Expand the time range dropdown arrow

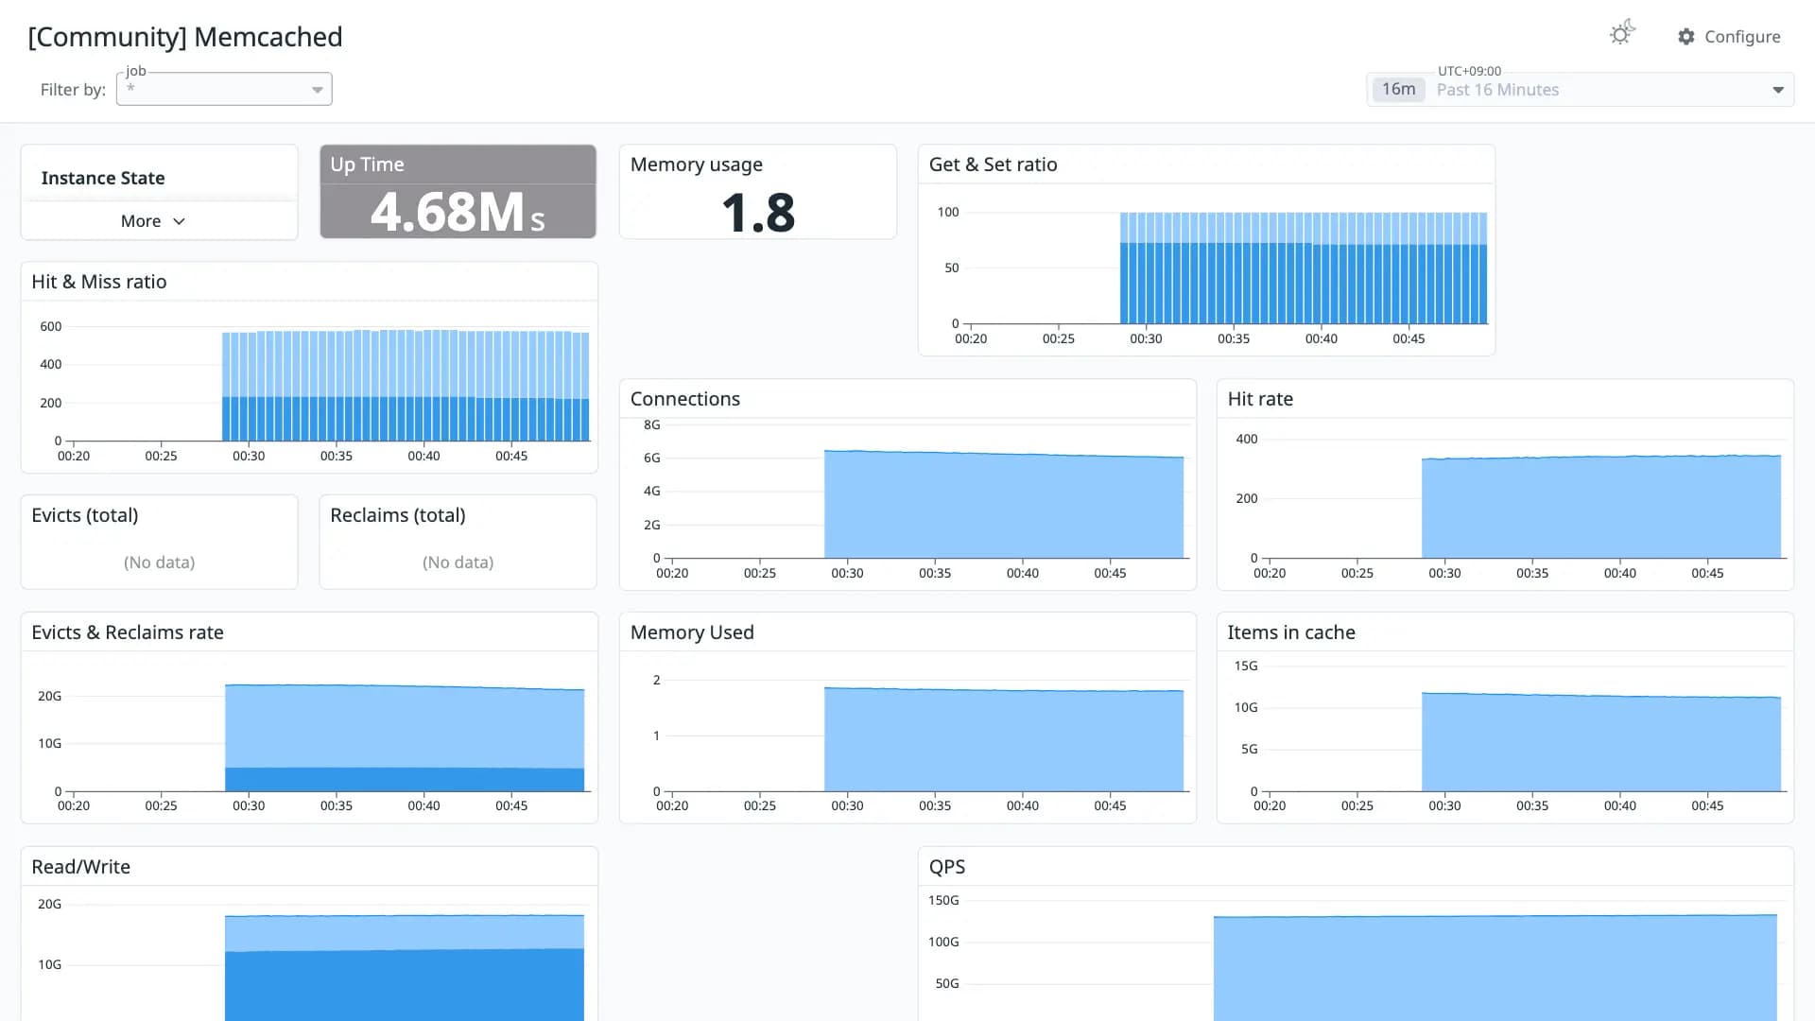pyautogui.click(x=1778, y=90)
